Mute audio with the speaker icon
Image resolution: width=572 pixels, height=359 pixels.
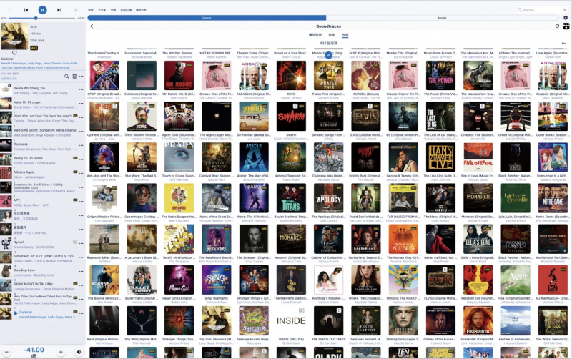pyautogui.click(x=79, y=352)
